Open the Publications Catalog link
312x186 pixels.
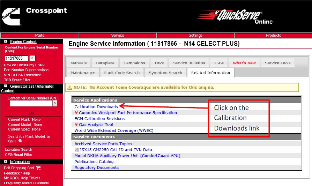(x=94, y=162)
